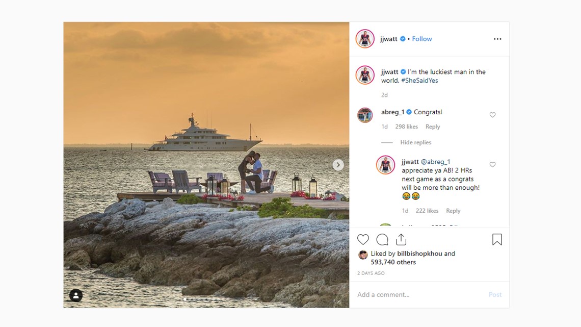Open the three-dot more options menu
The width and height of the screenshot is (581, 327).
497,39
